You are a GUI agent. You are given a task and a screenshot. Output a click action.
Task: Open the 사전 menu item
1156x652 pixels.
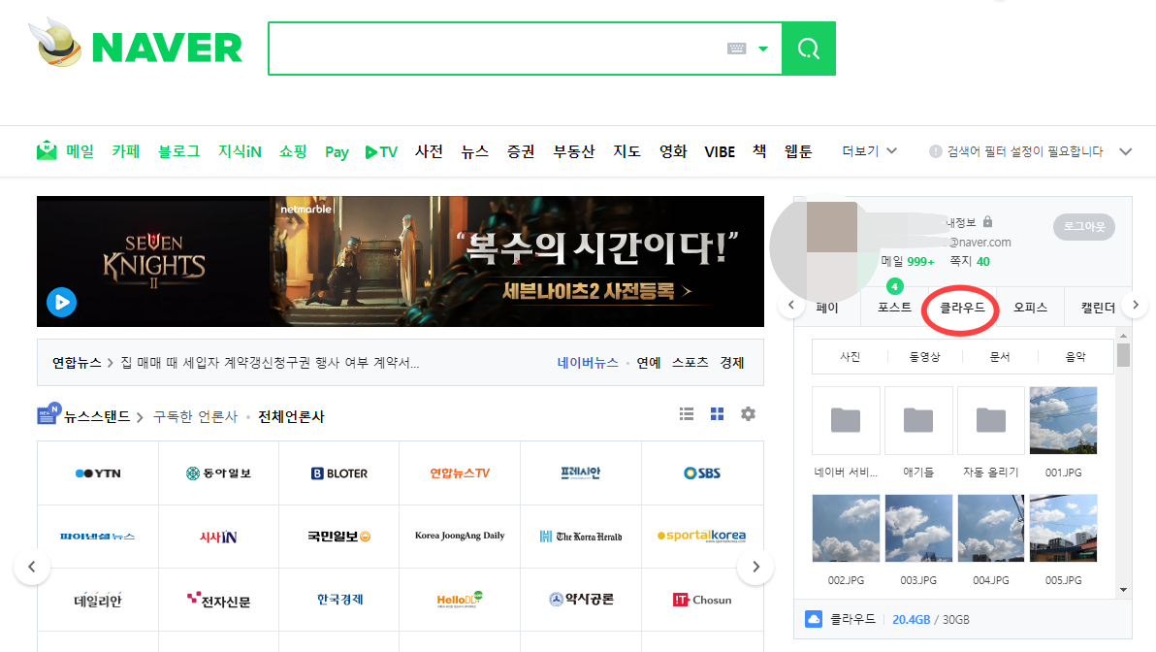pos(429,151)
